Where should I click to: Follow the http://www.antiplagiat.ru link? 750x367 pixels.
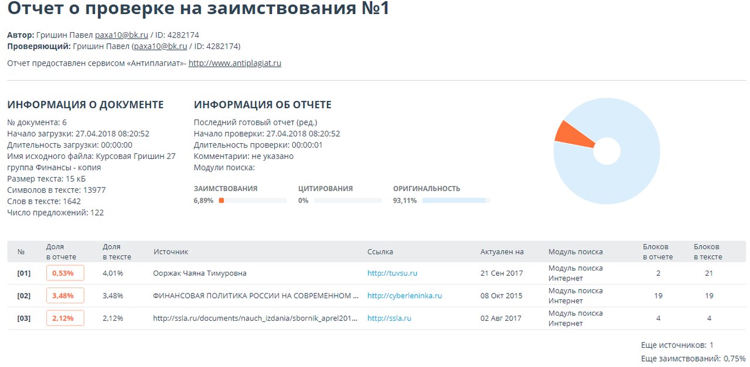[x=234, y=63]
